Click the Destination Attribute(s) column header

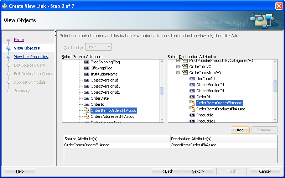(224, 139)
